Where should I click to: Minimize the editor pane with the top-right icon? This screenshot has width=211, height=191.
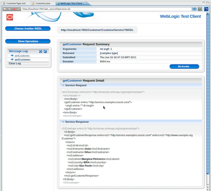[203, 2]
